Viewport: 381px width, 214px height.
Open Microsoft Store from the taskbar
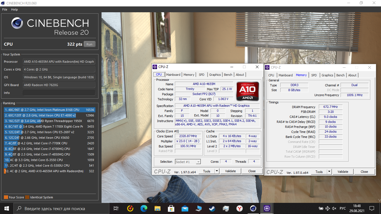[x=171, y=208]
